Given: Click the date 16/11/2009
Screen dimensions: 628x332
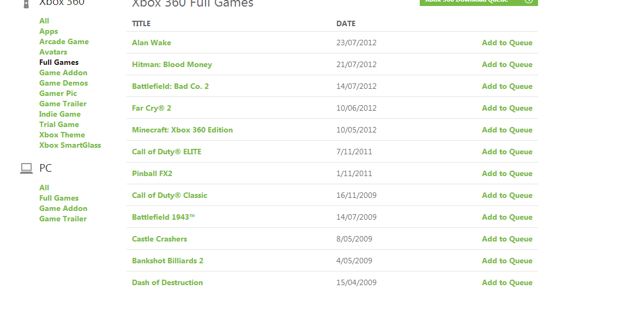Looking at the screenshot, I should (357, 195).
